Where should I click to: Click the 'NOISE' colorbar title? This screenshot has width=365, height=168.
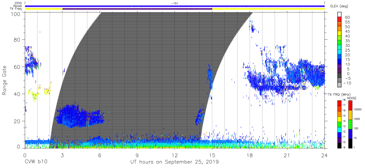coord(352,98)
